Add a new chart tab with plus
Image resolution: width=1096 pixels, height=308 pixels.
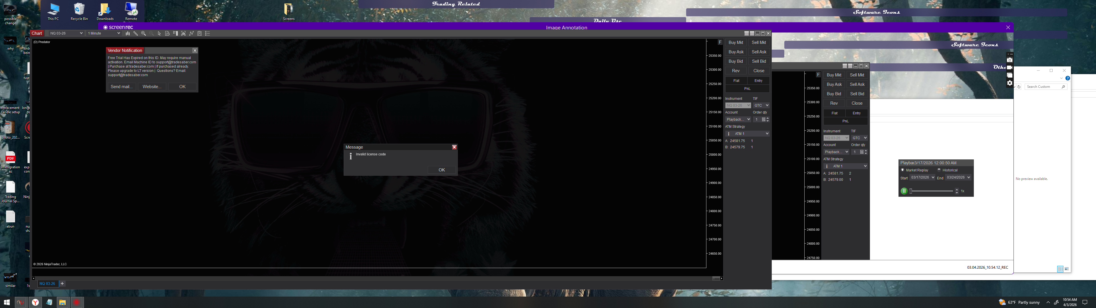[x=62, y=283]
